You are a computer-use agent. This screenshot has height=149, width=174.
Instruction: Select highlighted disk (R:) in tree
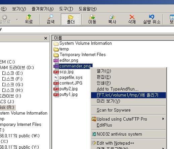coord(7,107)
